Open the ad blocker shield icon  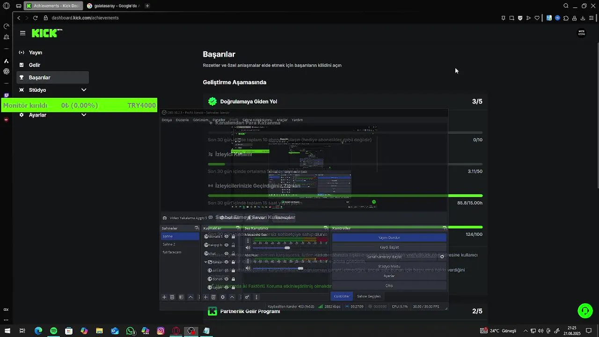520,18
